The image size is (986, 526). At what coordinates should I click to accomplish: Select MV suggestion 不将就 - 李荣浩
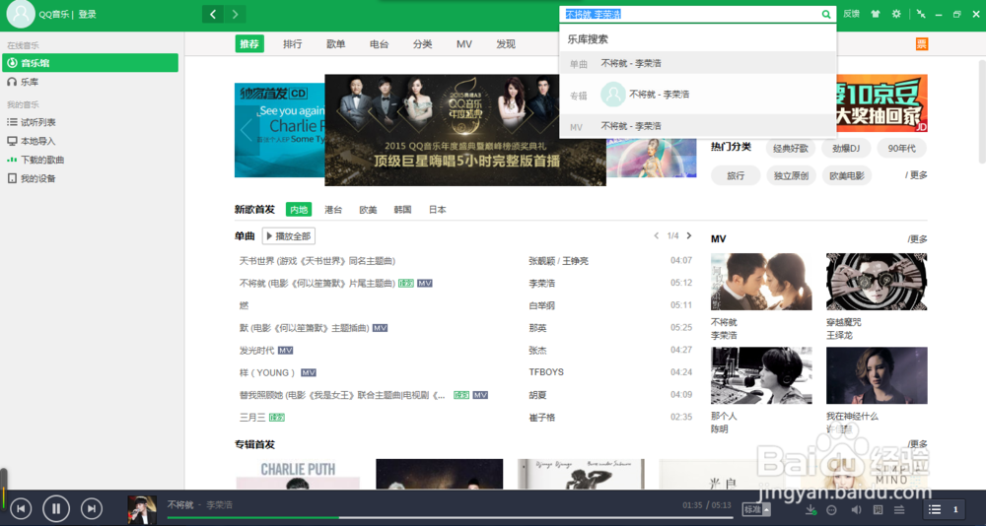[697, 126]
